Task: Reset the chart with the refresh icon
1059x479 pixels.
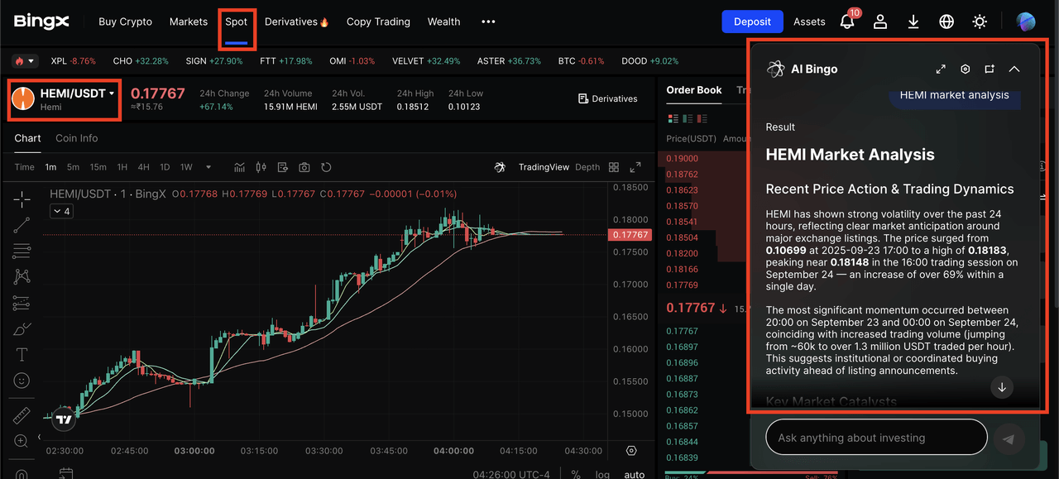Action: tap(326, 167)
